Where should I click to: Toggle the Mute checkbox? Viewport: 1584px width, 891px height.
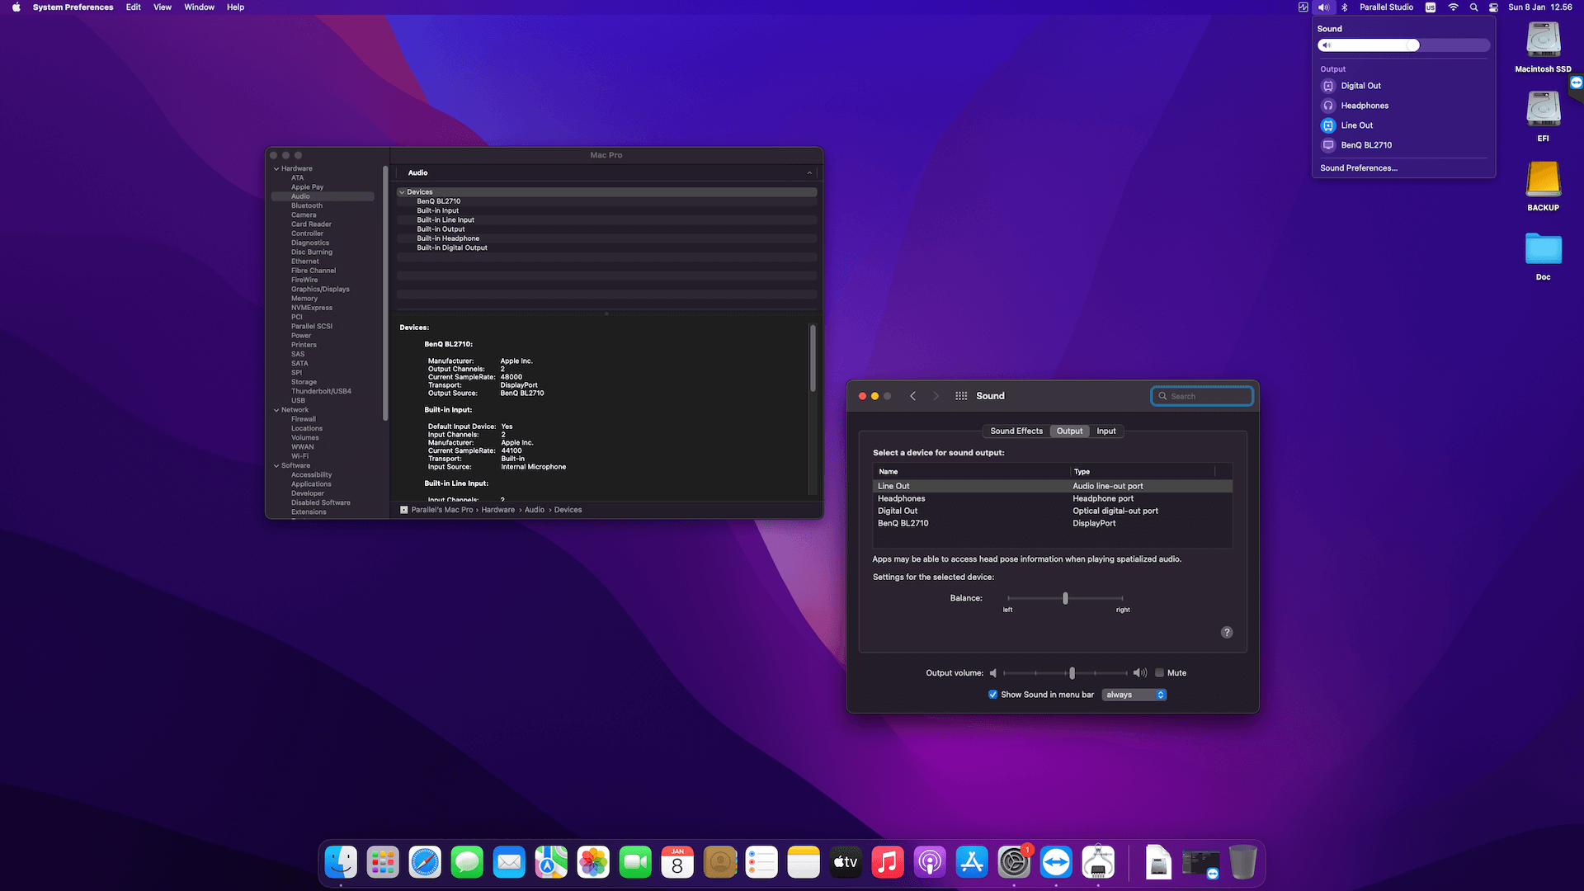(x=1159, y=673)
